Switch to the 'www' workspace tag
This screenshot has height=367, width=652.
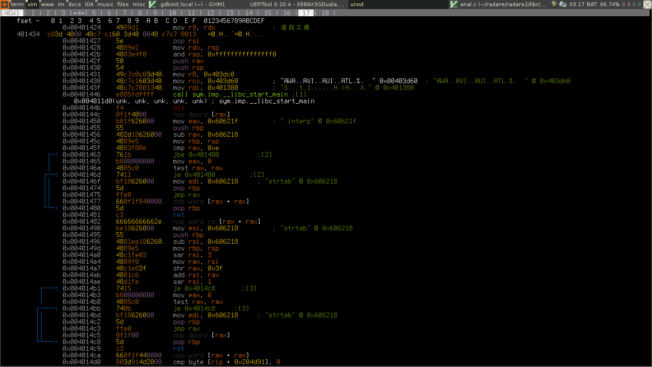[x=47, y=4]
